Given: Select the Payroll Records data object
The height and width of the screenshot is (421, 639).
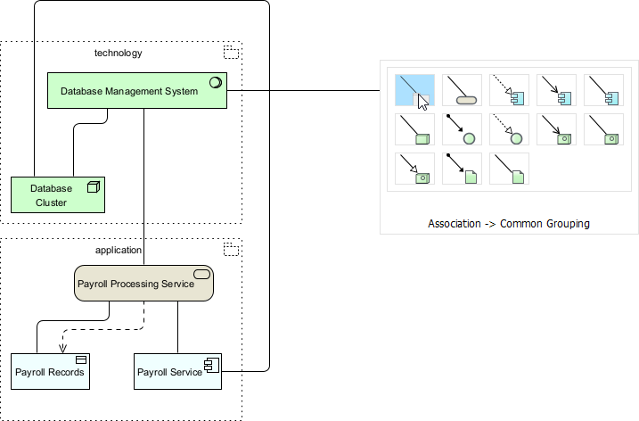Looking at the screenshot, I should 50,372.
